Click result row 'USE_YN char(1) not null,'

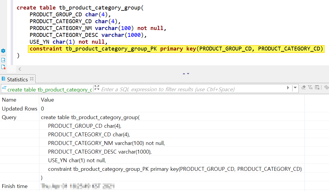tap(77, 160)
